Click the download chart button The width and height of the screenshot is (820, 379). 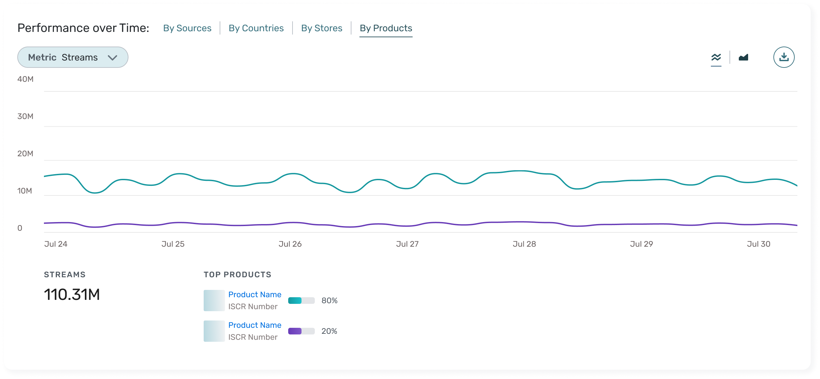[x=784, y=57]
